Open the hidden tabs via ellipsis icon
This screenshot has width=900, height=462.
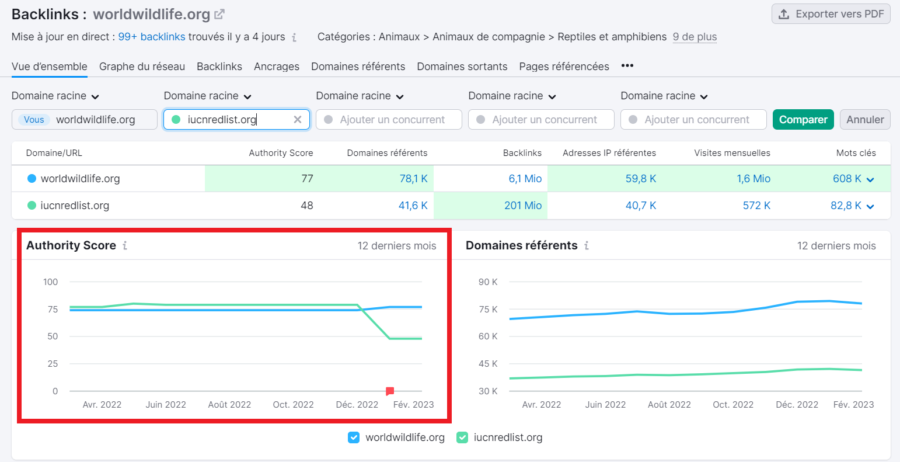[x=627, y=67]
